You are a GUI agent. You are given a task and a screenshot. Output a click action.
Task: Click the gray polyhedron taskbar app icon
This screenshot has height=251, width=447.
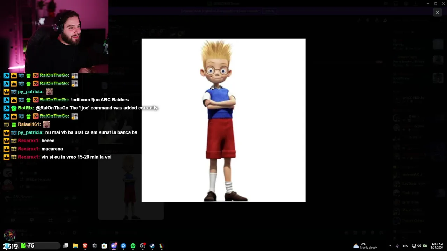95,246
